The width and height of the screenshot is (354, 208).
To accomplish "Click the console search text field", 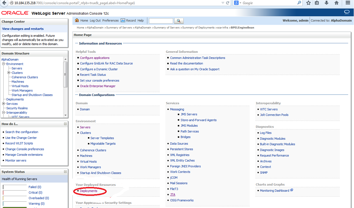I will pyautogui.click(x=161, y=21).
